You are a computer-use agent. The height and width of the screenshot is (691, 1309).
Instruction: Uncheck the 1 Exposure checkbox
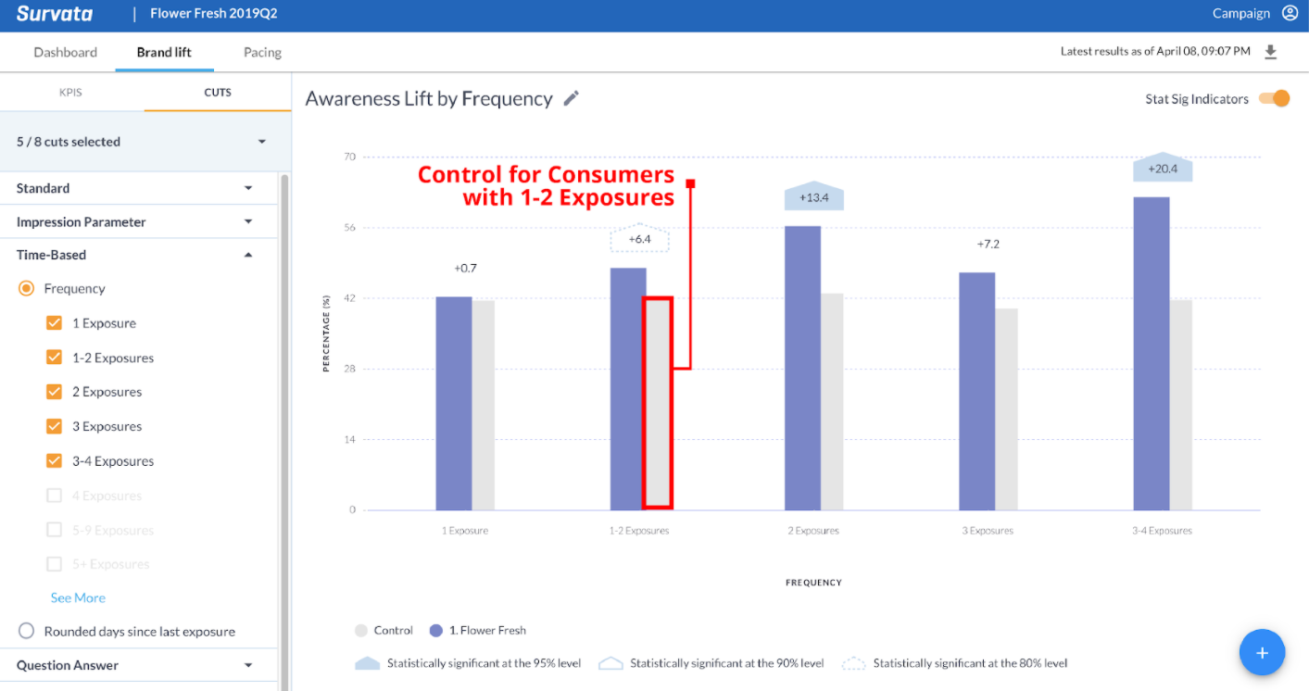[54, 322]
